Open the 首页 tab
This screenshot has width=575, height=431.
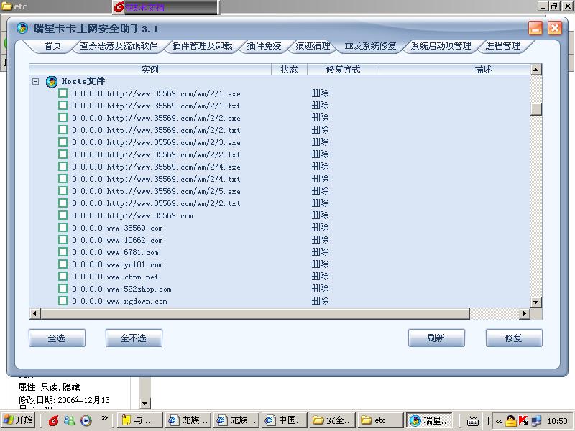[x=52, y=46]
